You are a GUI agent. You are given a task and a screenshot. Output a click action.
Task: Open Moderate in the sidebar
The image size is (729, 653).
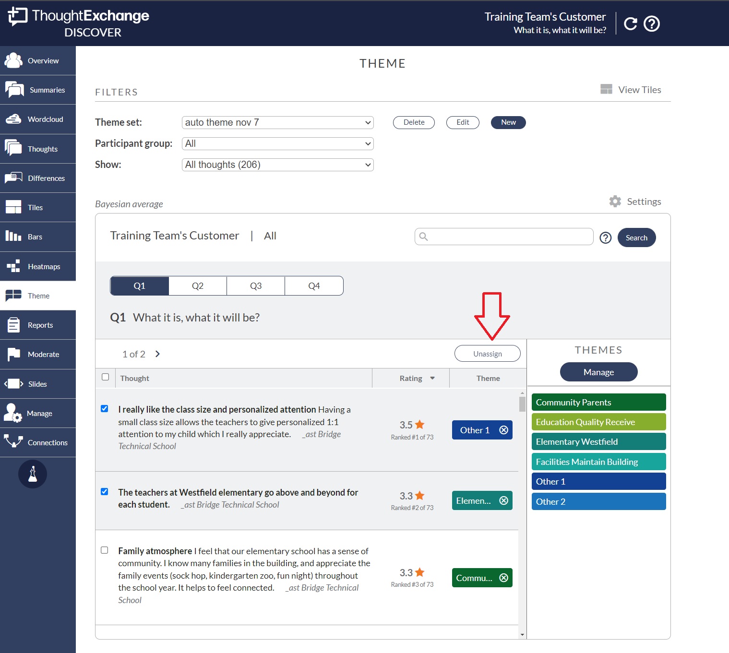(x=38, y=354)
